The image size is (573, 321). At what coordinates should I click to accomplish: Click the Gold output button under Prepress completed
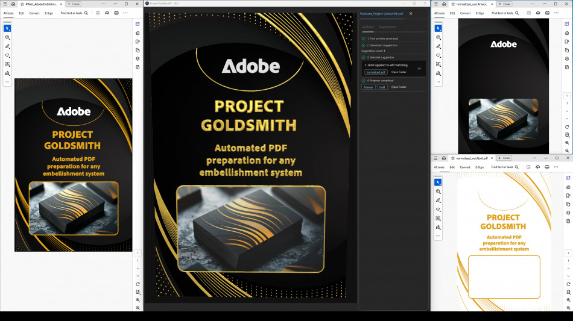pyautogui.click(x=382, y=87)
